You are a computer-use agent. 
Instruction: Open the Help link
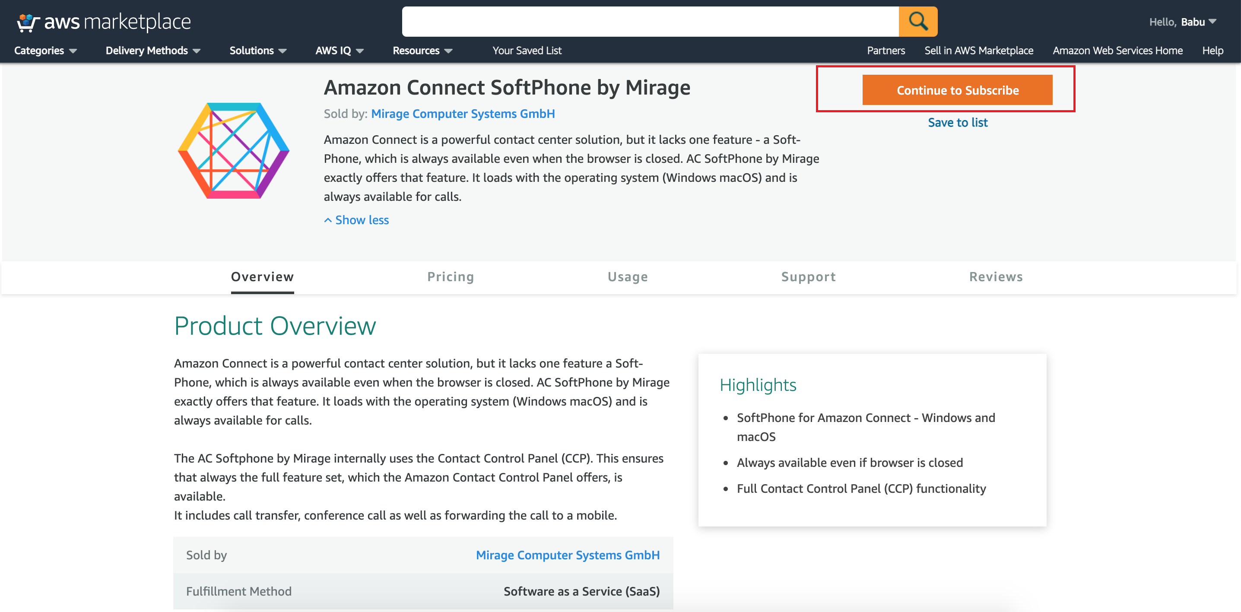[1212, 51]
